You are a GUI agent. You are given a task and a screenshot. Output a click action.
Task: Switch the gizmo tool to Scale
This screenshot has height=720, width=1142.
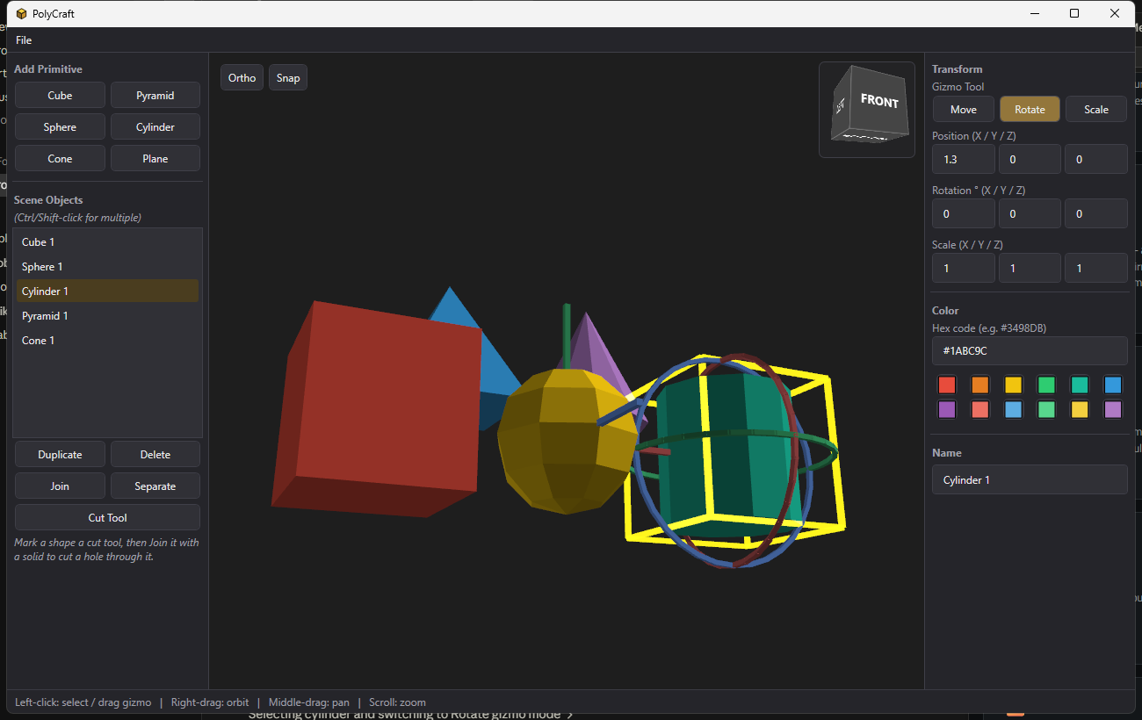(x=1096, y=109)
